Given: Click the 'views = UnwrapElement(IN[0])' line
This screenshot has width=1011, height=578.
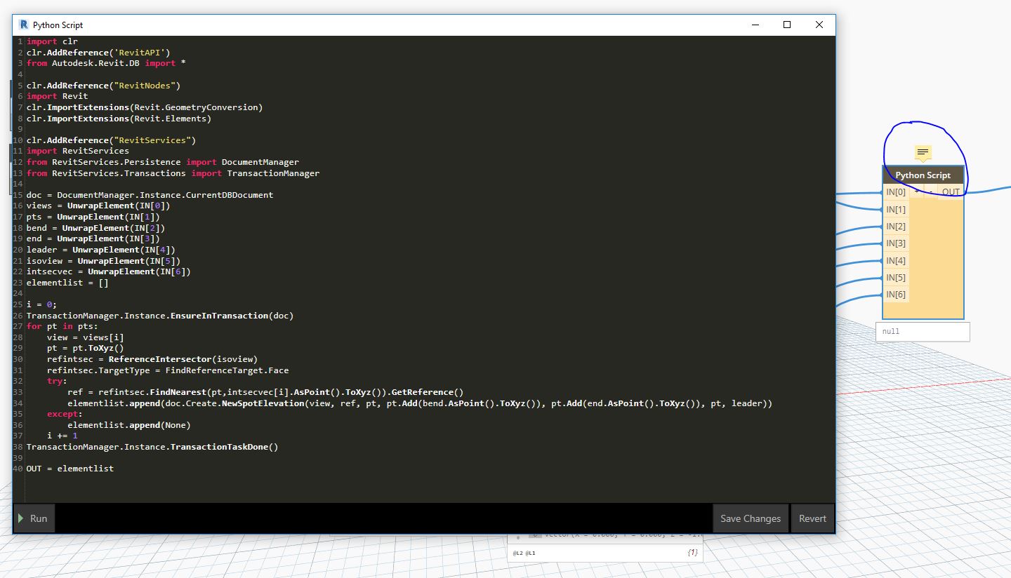Looking at the screenshot, I should pos(98,206).
